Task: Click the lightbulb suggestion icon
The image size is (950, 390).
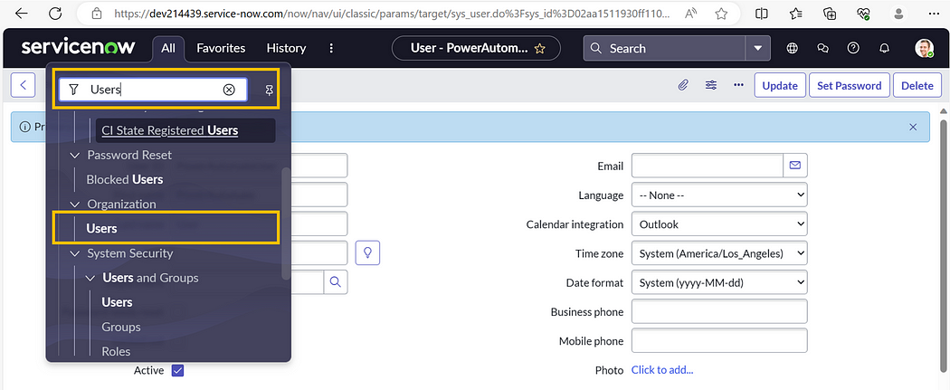Action: (367, 252)
